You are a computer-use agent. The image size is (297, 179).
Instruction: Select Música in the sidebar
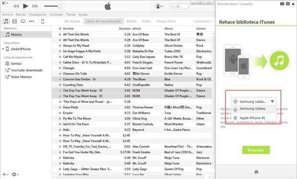(x=26, y=34)
